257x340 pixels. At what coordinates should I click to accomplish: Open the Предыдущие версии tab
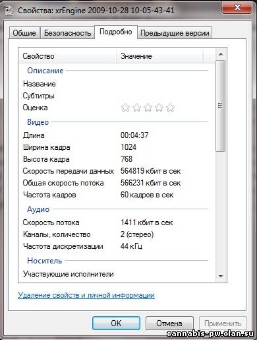175,33
